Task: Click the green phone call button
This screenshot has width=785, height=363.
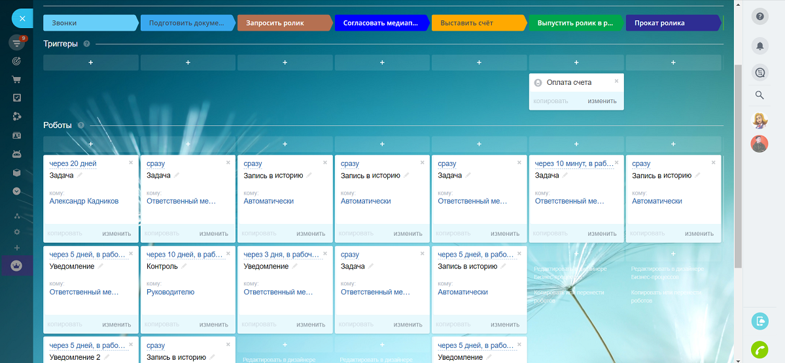Action: point(759,349)
